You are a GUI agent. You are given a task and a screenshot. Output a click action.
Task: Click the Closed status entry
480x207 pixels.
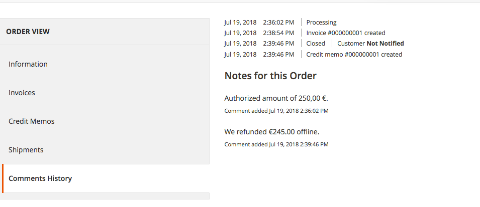[x=316, y=44]
